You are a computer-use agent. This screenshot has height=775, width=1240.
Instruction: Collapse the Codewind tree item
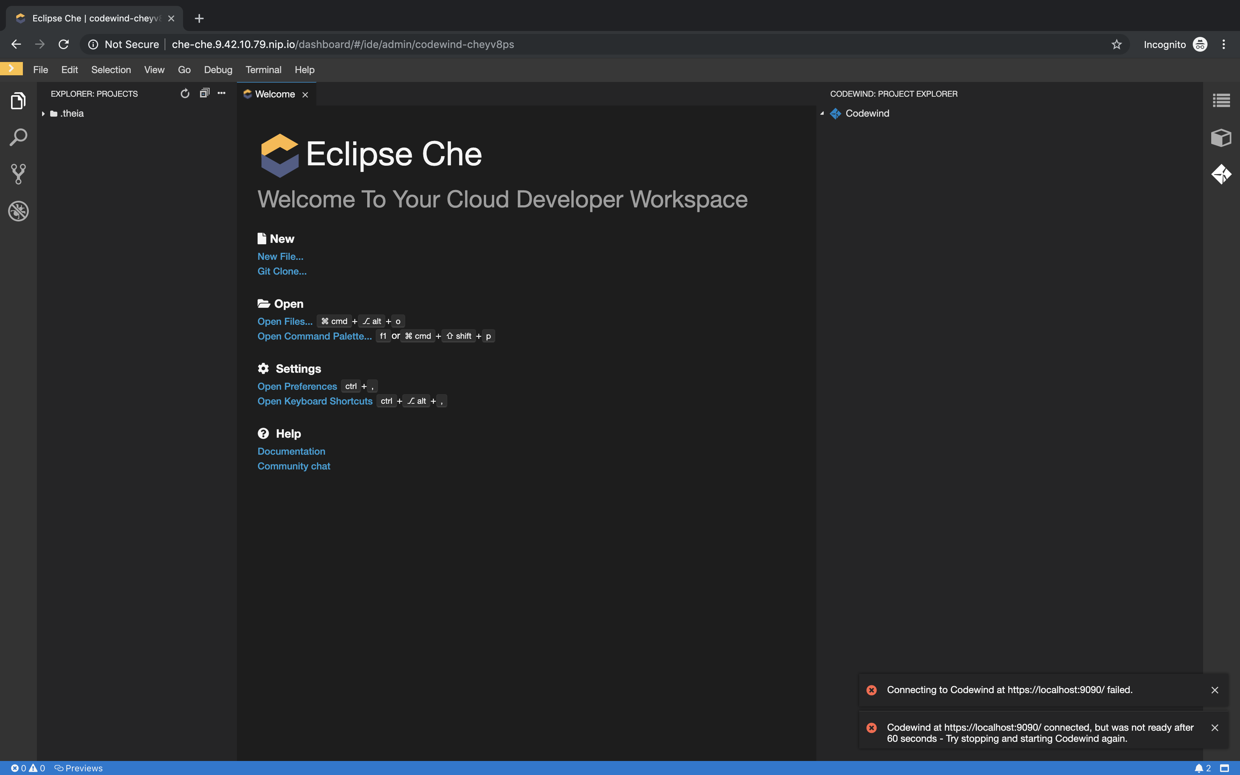(821, 113)
